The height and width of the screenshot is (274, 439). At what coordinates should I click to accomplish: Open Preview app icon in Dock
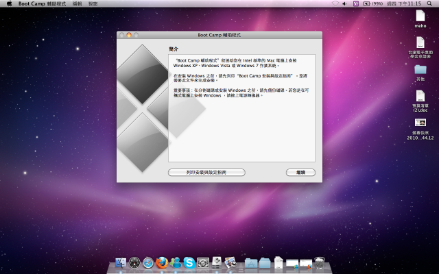(230, 262)
